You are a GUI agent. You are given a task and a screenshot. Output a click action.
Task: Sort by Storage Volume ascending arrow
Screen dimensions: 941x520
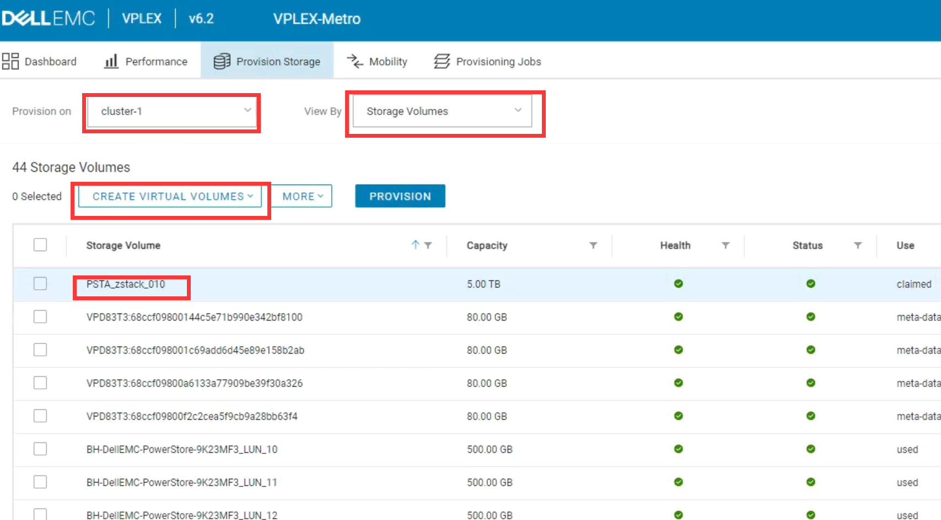[x=415, y=245]
